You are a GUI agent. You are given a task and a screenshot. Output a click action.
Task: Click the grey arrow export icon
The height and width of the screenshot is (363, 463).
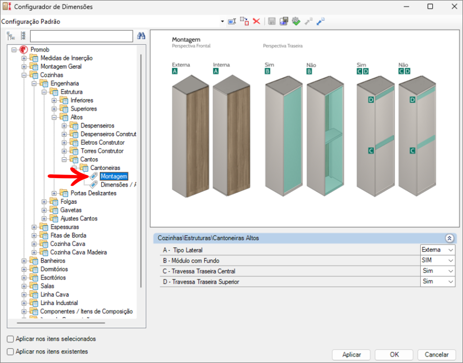click(308, 21)
